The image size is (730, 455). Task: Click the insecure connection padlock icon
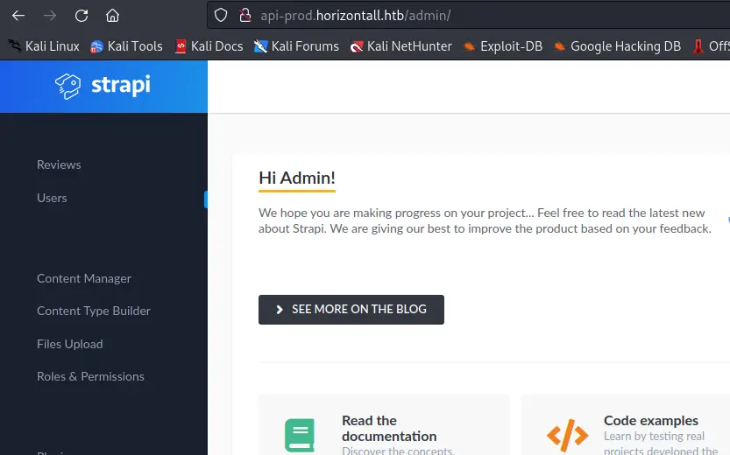tap(245, 16)
